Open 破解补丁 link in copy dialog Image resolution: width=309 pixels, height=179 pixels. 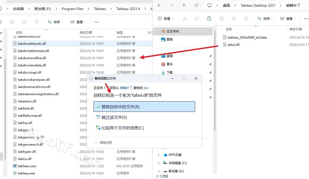[x=126, y=88]
